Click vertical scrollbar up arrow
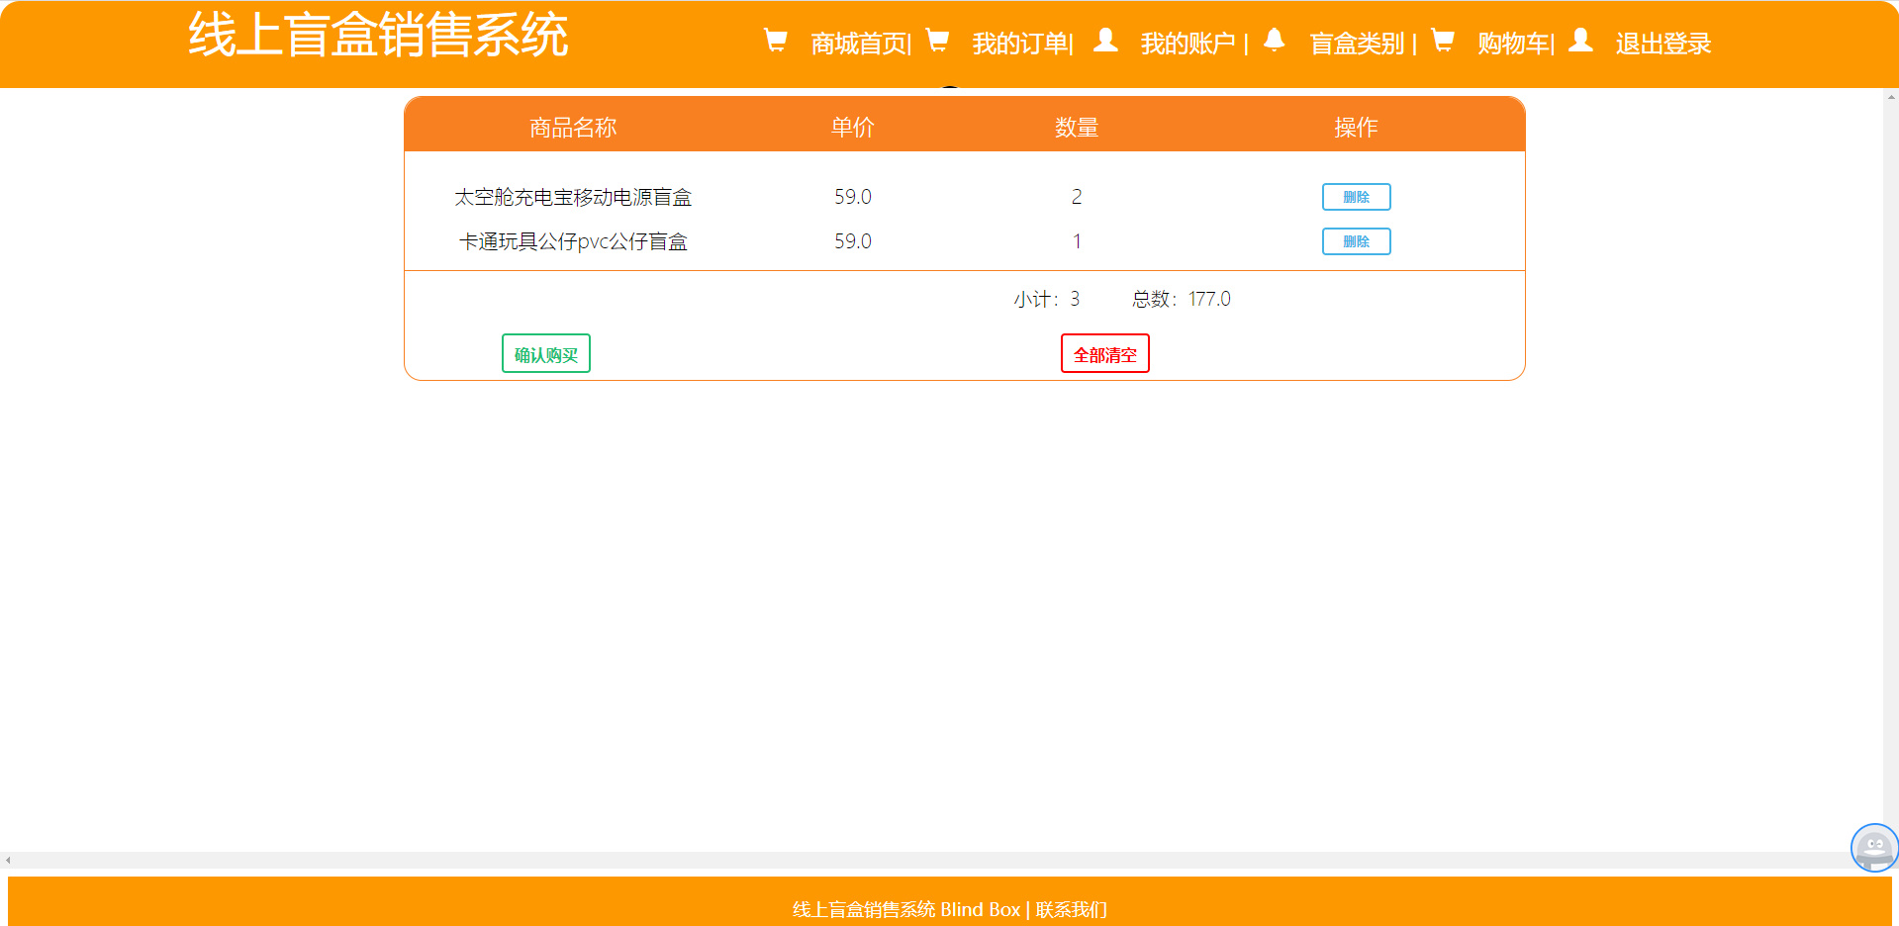 1891,97
